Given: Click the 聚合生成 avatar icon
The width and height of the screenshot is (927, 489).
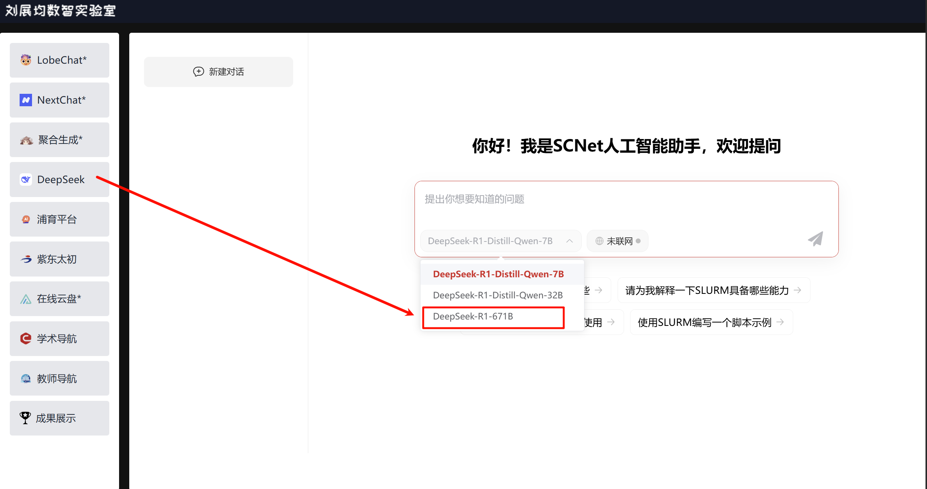Looking at the screenshot, I should pyautogui.click(x=26, y=140).
